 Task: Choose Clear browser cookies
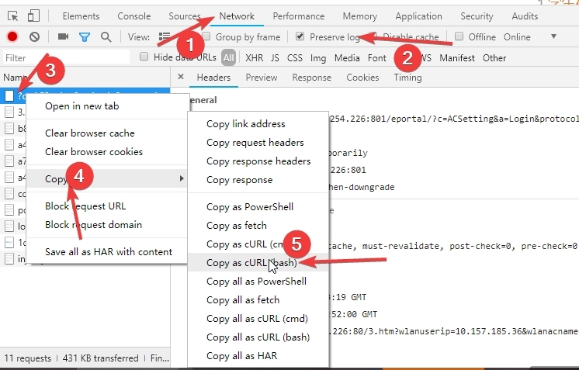[x=107, y=151]
